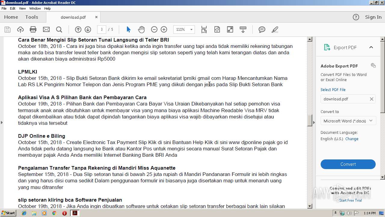Zoom out with the minus icon
Viewport: 385px width, 217px height.
[154, 30]
